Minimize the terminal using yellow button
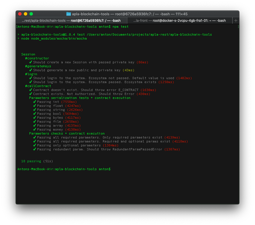This screenshot has height=225, width=255. pos(26,14)
